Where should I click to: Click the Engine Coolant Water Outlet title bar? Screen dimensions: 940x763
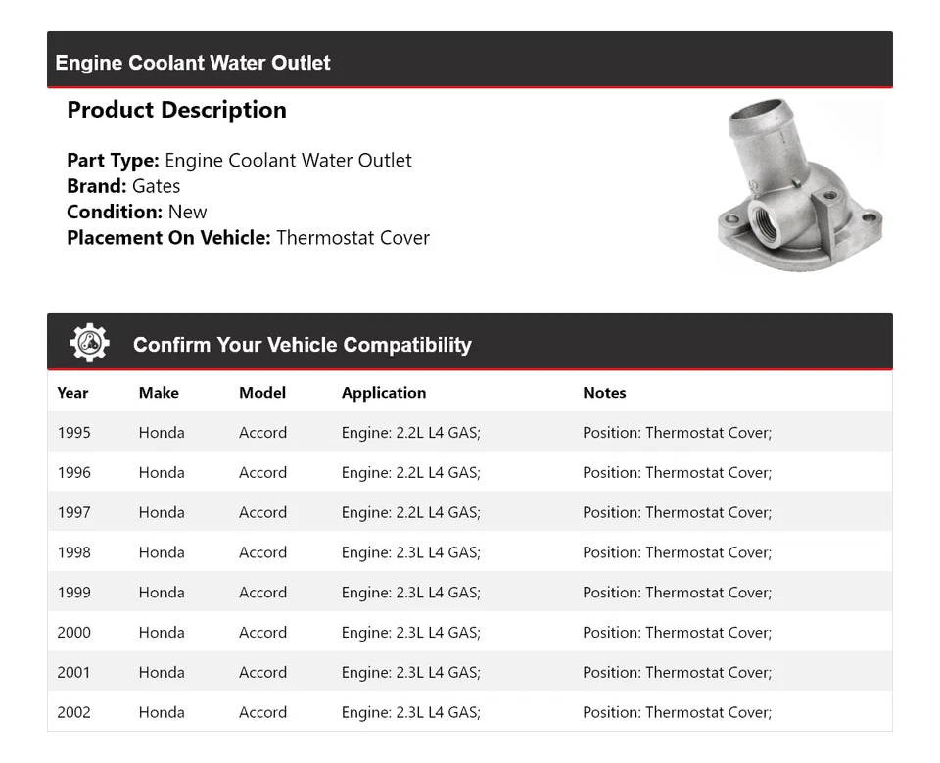(x=193, y=63)
